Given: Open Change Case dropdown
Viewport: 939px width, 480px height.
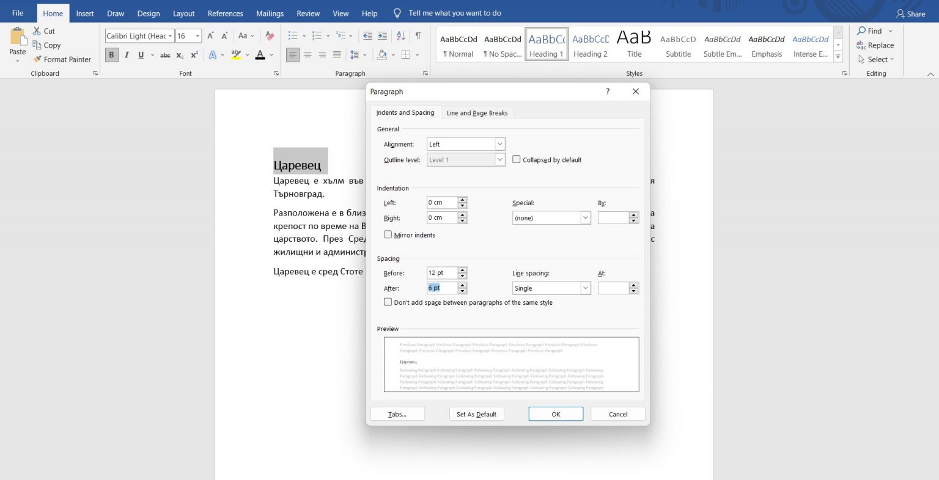Looking at the screenshot, I should (247, 35).
